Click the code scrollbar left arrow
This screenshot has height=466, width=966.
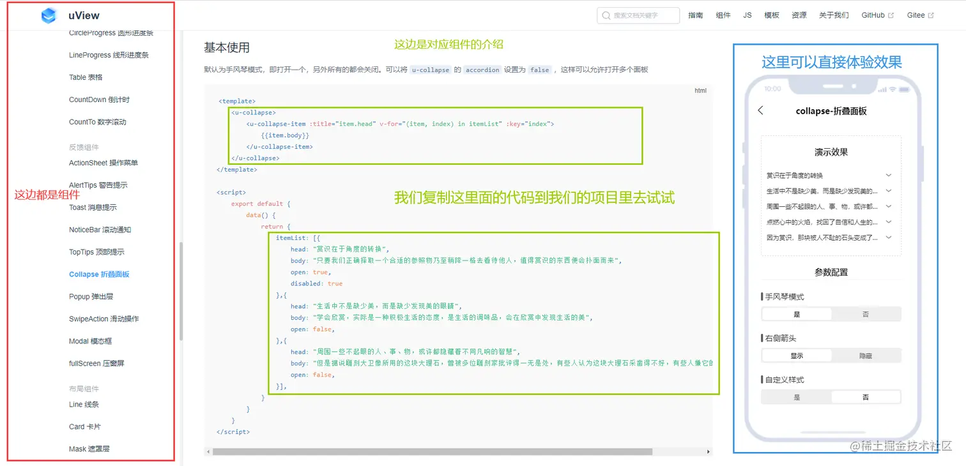(208, 452)
